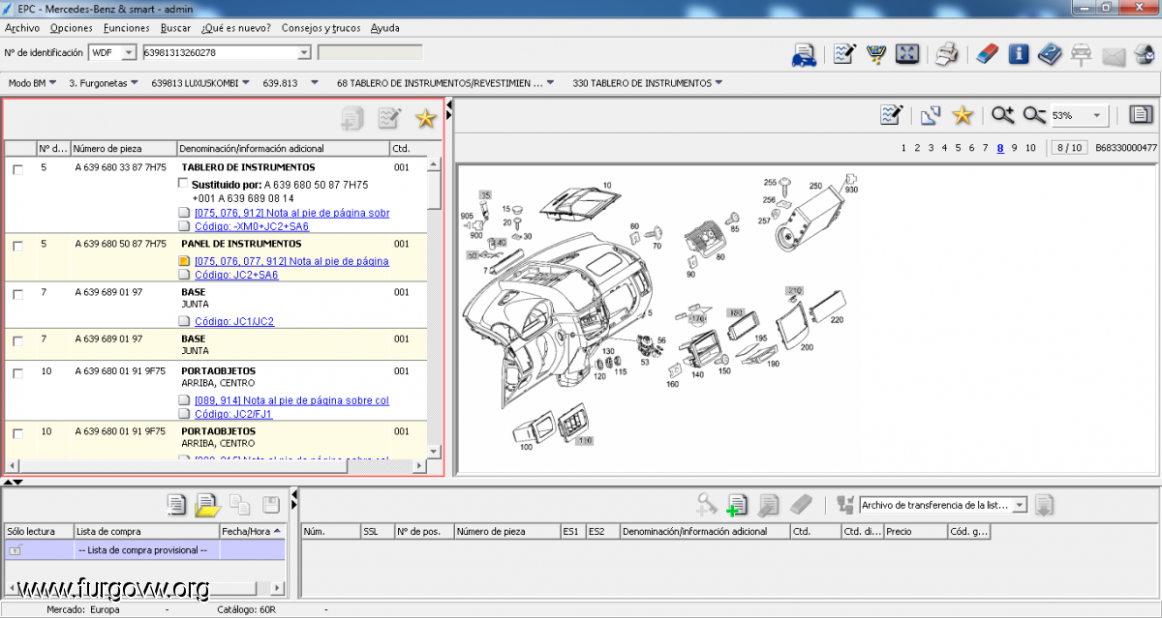
Task: Go to diagram page 10
Action: (x=1030, y=148)
